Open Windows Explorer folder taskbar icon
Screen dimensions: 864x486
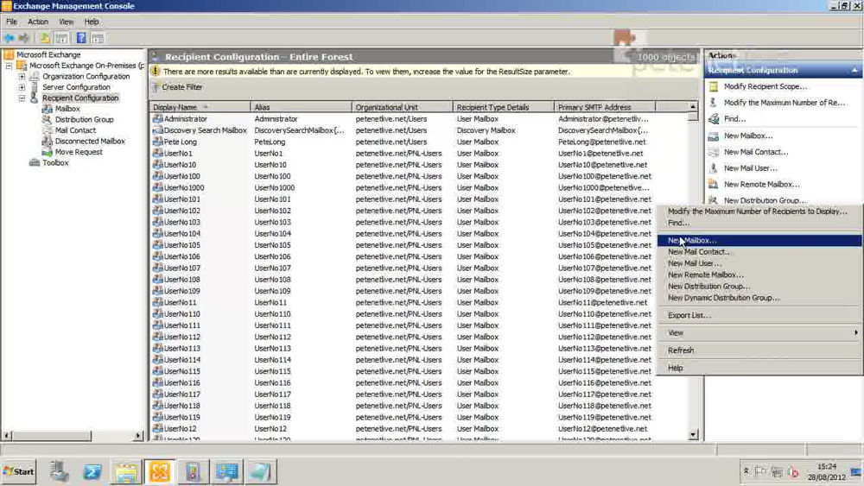tap(126, 471)
